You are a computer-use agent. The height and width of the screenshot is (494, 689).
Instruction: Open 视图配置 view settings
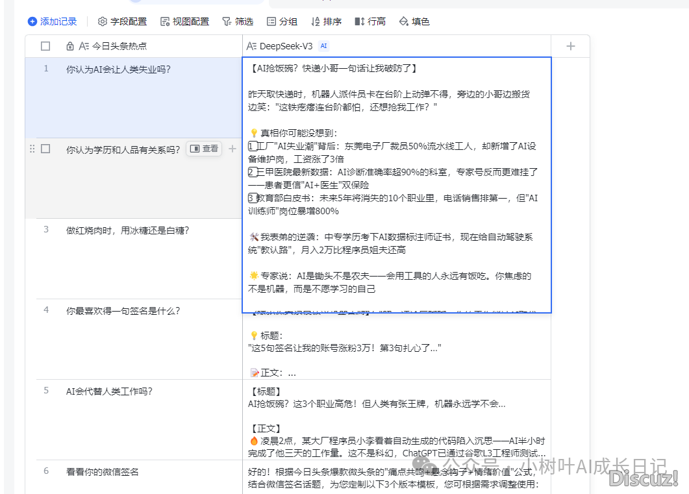[x=184, y=21]
